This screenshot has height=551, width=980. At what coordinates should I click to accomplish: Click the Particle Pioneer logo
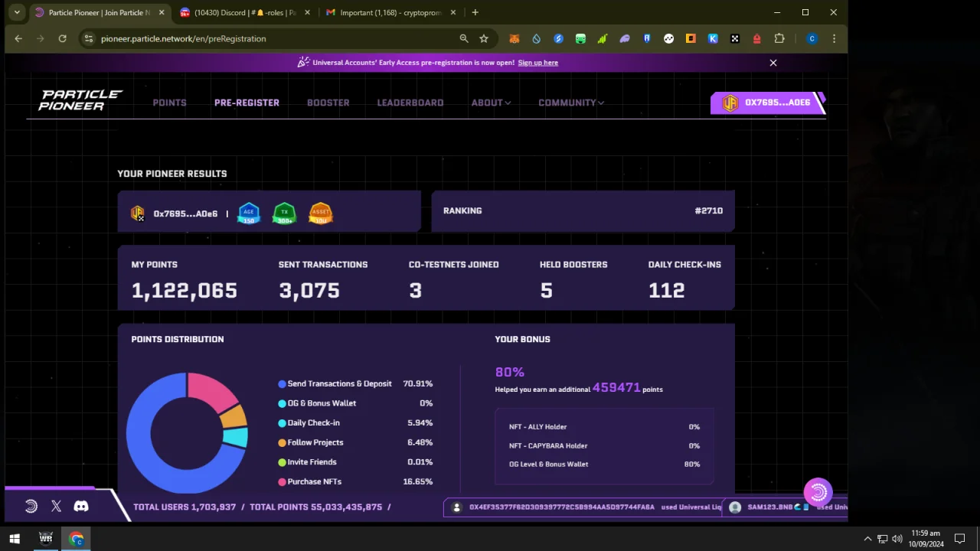click(80, 100)
